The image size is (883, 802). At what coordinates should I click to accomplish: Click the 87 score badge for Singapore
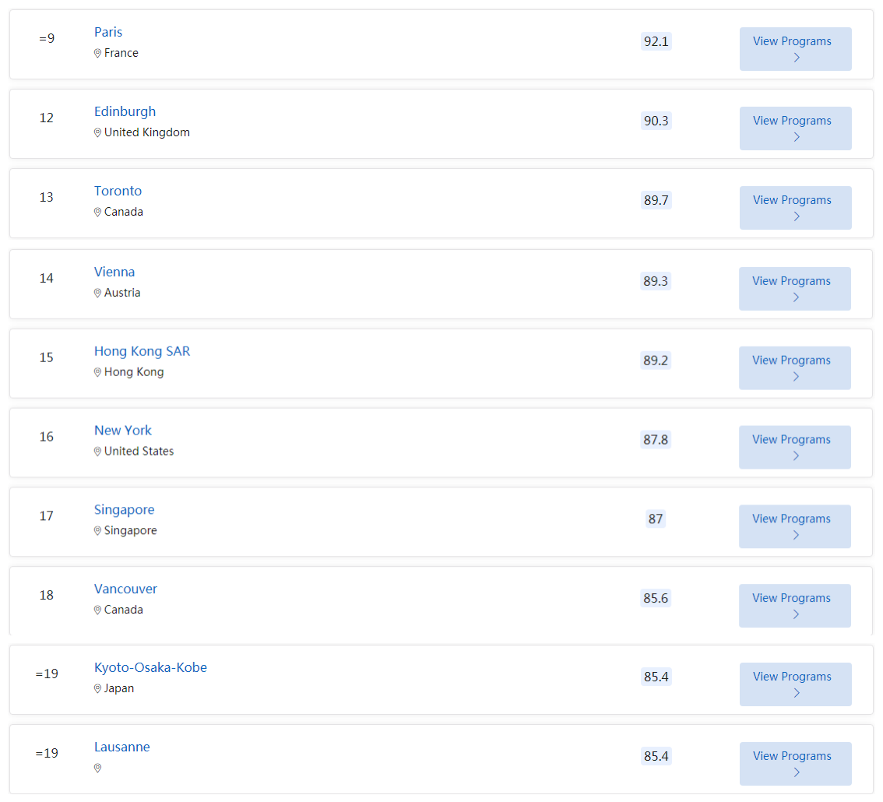[656, 519]
